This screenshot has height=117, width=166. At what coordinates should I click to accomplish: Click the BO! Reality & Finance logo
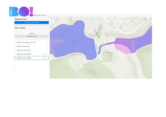tap(21, 11)
